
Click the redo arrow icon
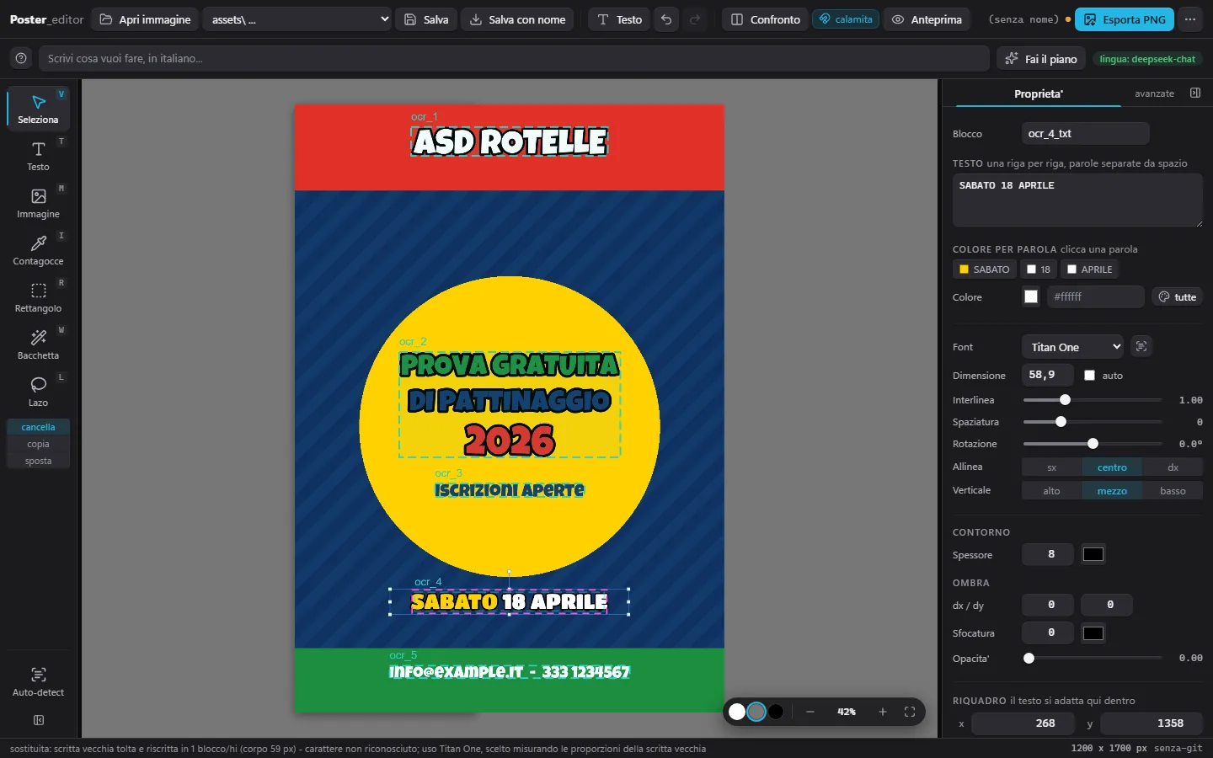click(695, 19)
